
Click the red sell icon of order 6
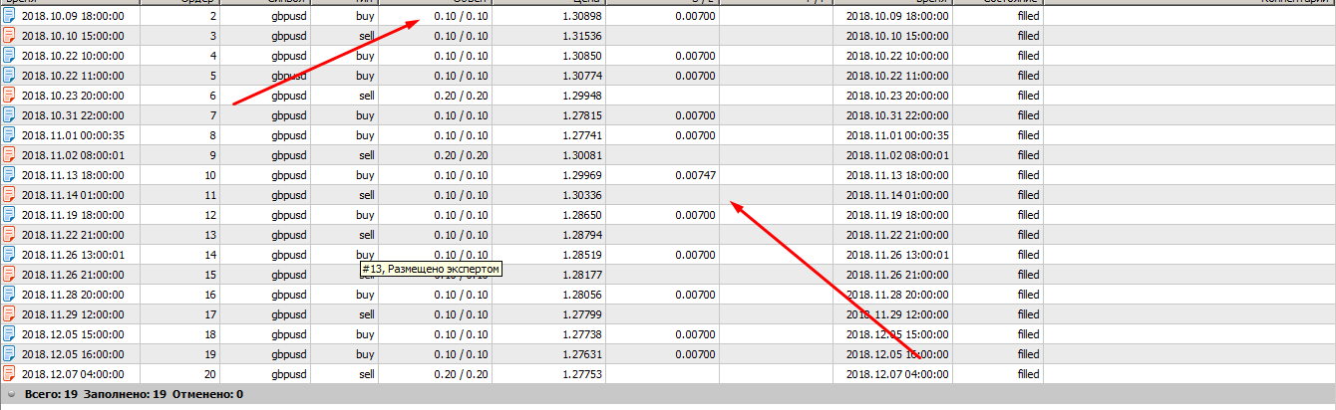point(9,96)
